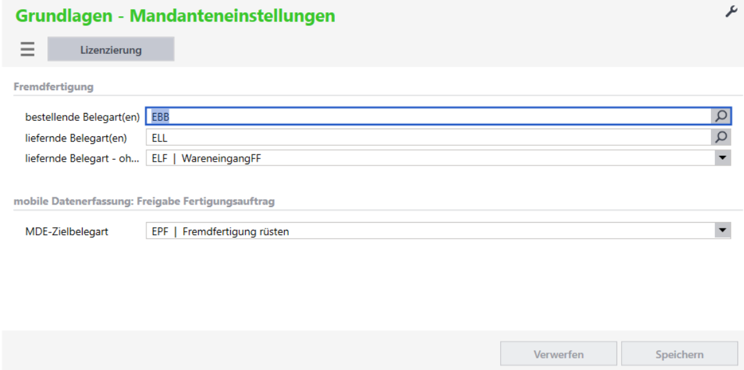
Task: Click the MDE-Zielbelegart label
Action: coord(66,231)
